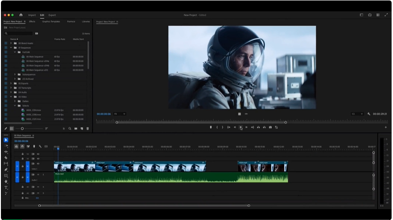Collapse the Full Edit bin

[x=15, y=52]
